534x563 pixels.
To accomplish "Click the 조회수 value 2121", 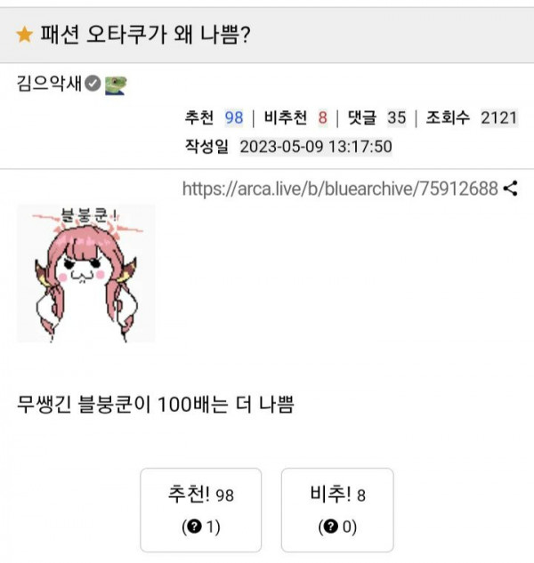I will tap(499, 117).
